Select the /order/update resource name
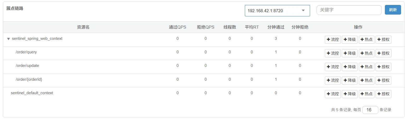This screenshot has height=127, width=412. click(x=27, y=66)
